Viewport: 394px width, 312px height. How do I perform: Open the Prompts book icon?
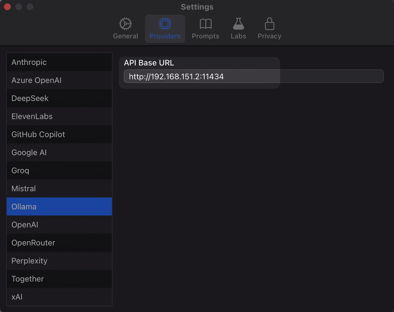click(205, 24)
